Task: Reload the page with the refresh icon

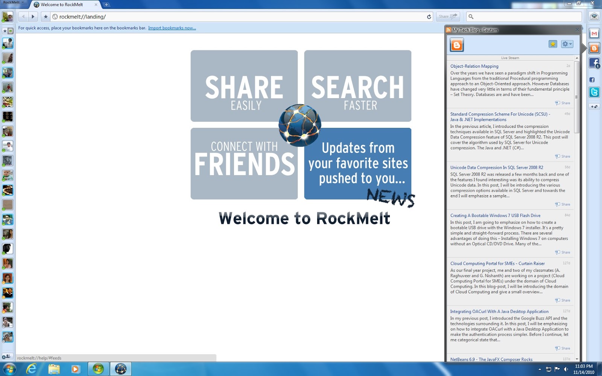Action: tap(429, 17)
